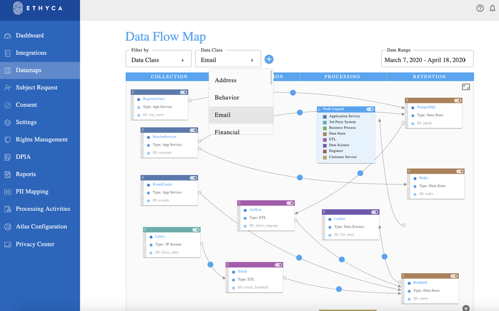
Task: Open the RedShift node link
Action: [x=420, y=283]
